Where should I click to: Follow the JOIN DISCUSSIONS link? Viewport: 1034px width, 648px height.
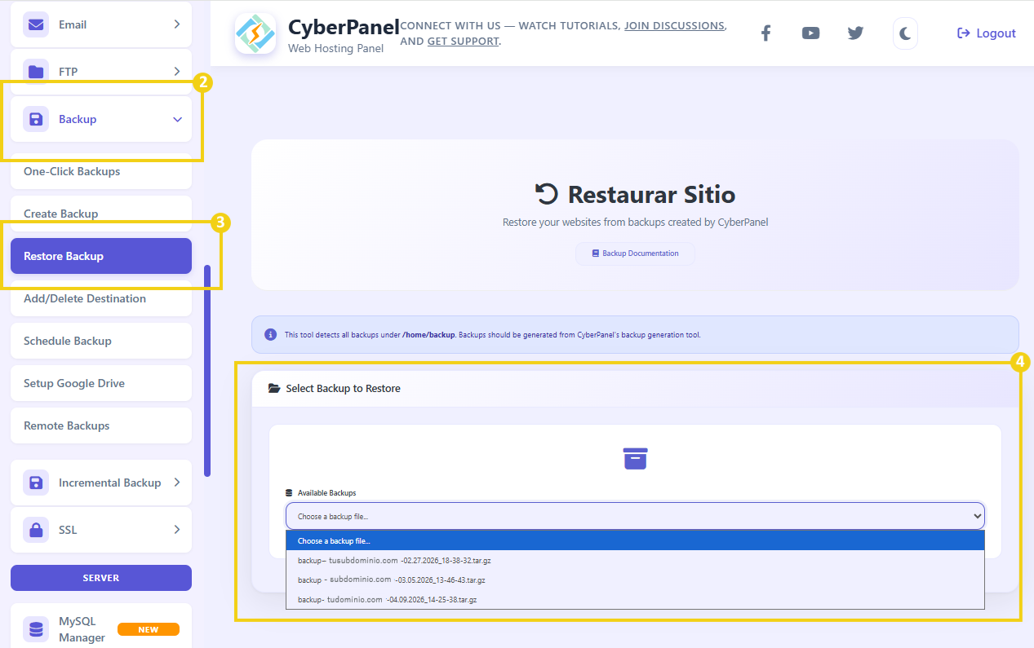(x=675, y=26)
